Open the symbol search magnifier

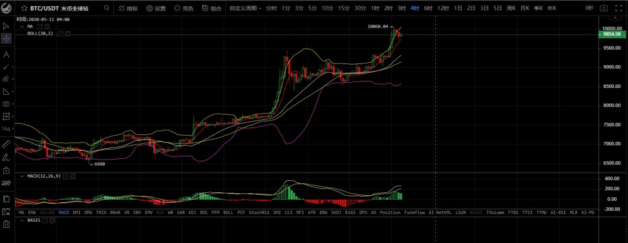pos(106,8)
